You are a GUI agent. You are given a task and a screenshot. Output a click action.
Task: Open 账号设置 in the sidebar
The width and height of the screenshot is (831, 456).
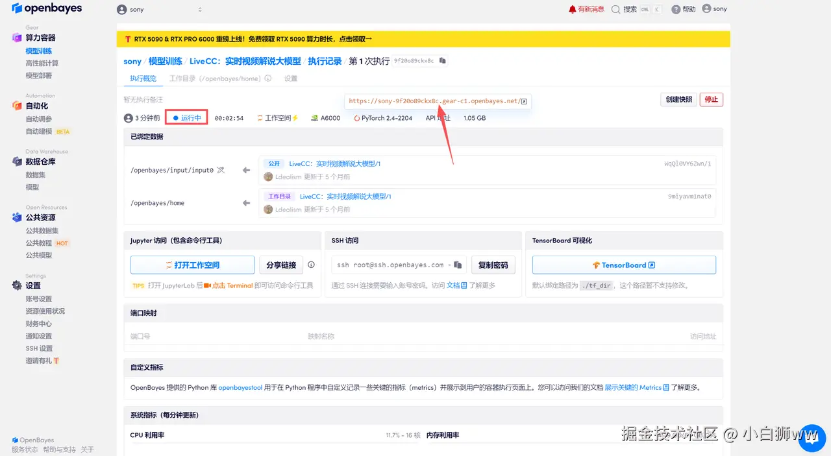pyautogui.click(x=39, y=298)
